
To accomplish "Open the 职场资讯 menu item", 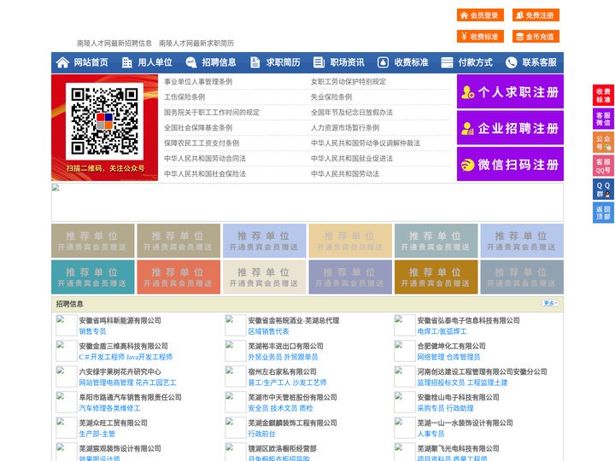I will pos(347,62).
